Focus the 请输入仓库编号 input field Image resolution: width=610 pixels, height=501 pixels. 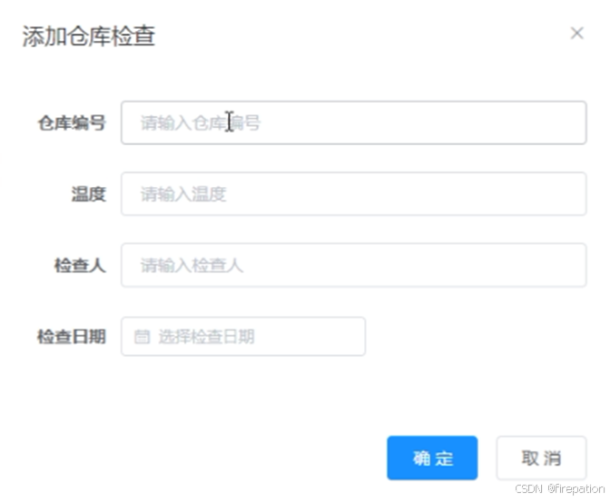coord(354,123)
